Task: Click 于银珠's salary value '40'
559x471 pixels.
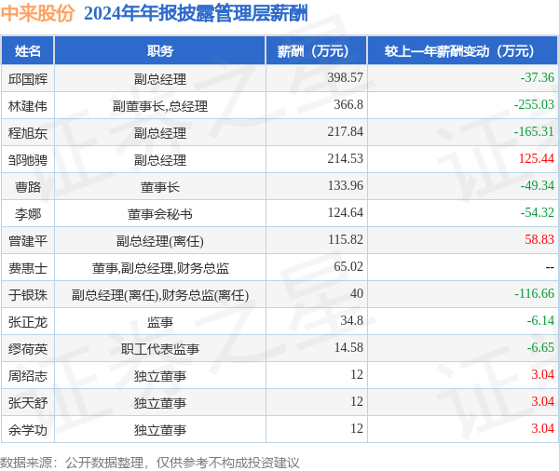Action: 357,293
